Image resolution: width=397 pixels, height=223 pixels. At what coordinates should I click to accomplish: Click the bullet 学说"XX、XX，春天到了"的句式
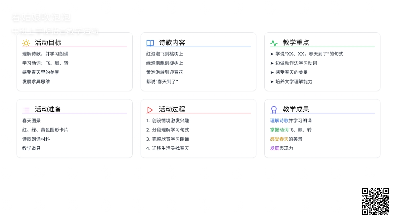point(307,54)
